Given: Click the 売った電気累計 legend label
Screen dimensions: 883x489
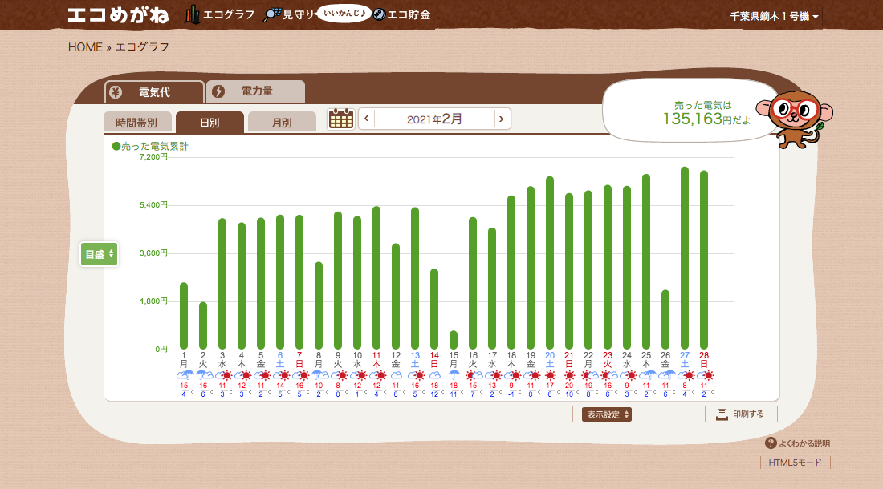Looking at the screenshot, I should pyautogui.click(x=155, y=146).
